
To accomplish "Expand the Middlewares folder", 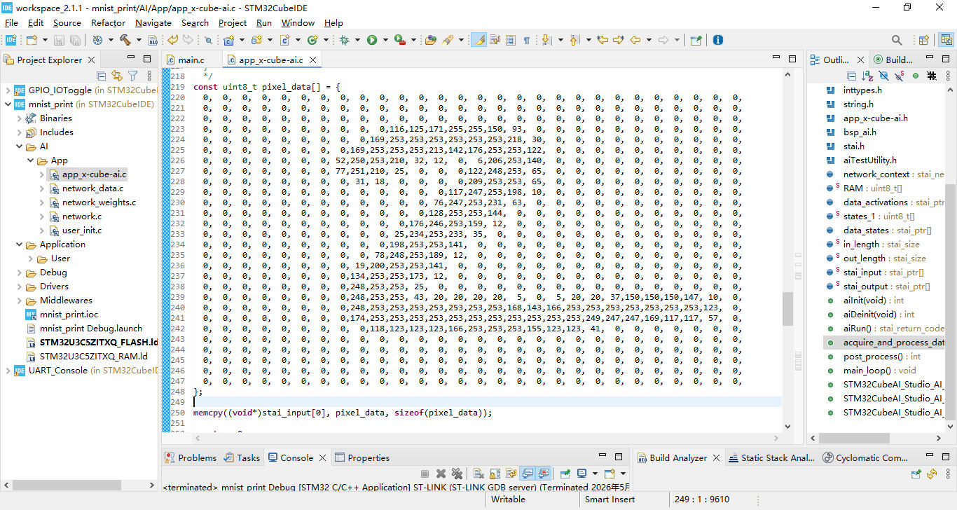I will 19,300.
